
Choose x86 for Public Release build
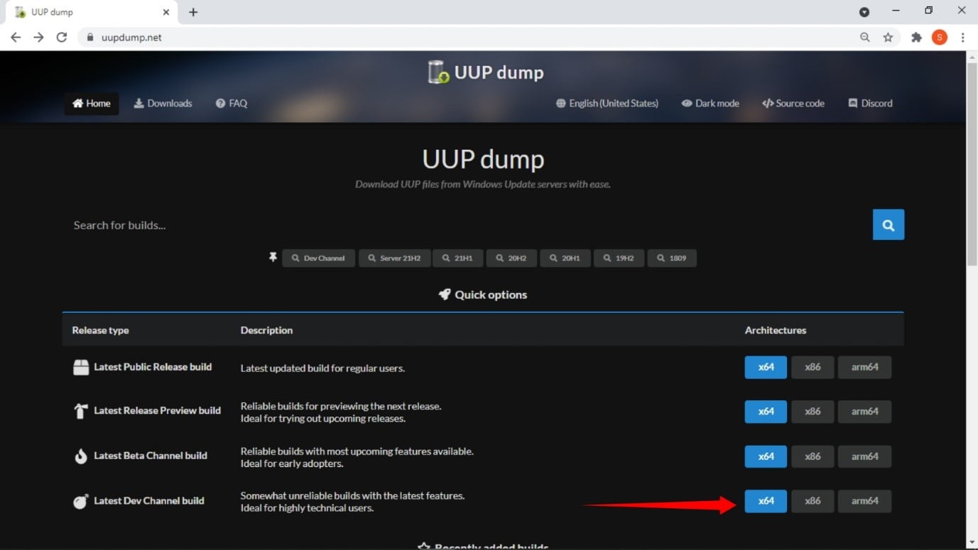(813, 368)
